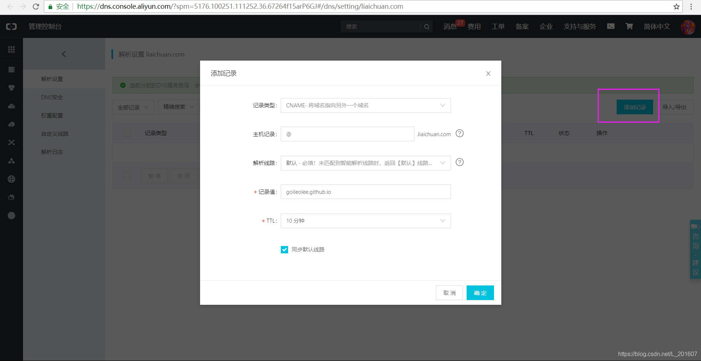Expand the 精确搜索 dropdown
Viewport: 701px width, 361px height.
pos(179,107)
